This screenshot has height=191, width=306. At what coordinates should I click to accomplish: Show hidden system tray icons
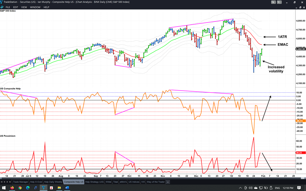[240, 188]
